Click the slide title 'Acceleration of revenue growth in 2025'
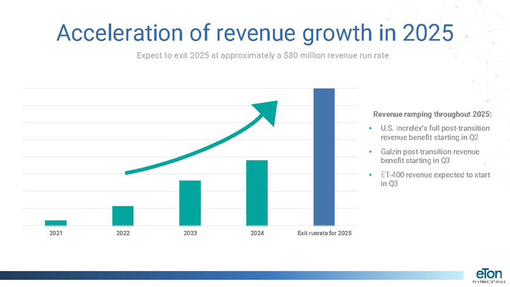This screenshot has height=287, width=510. 255,33
